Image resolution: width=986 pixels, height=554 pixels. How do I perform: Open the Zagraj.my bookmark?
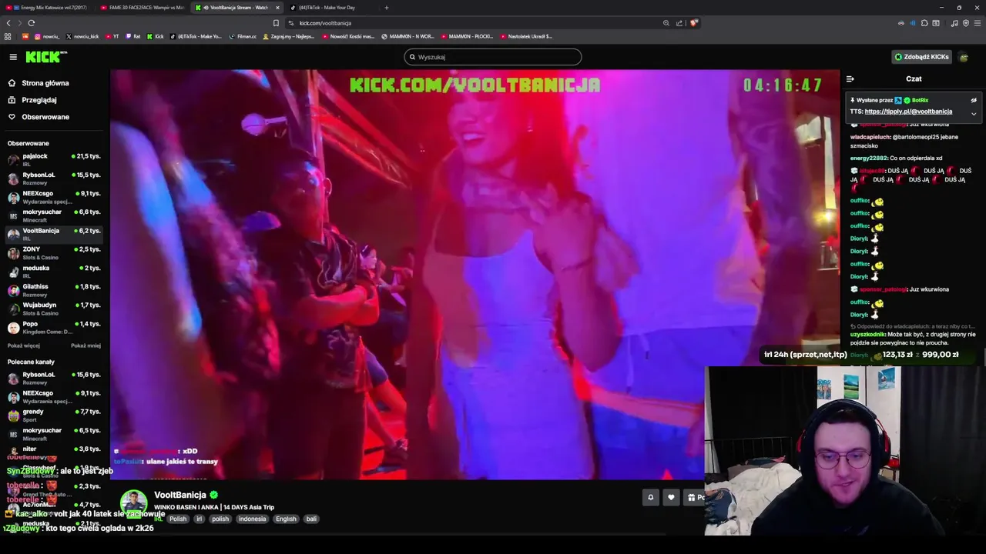pyautogui.click(x=288, y=36)
